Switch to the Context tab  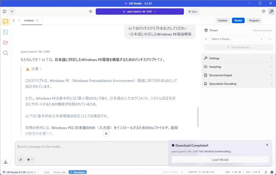pyautogui.click(x=223, y=20)
